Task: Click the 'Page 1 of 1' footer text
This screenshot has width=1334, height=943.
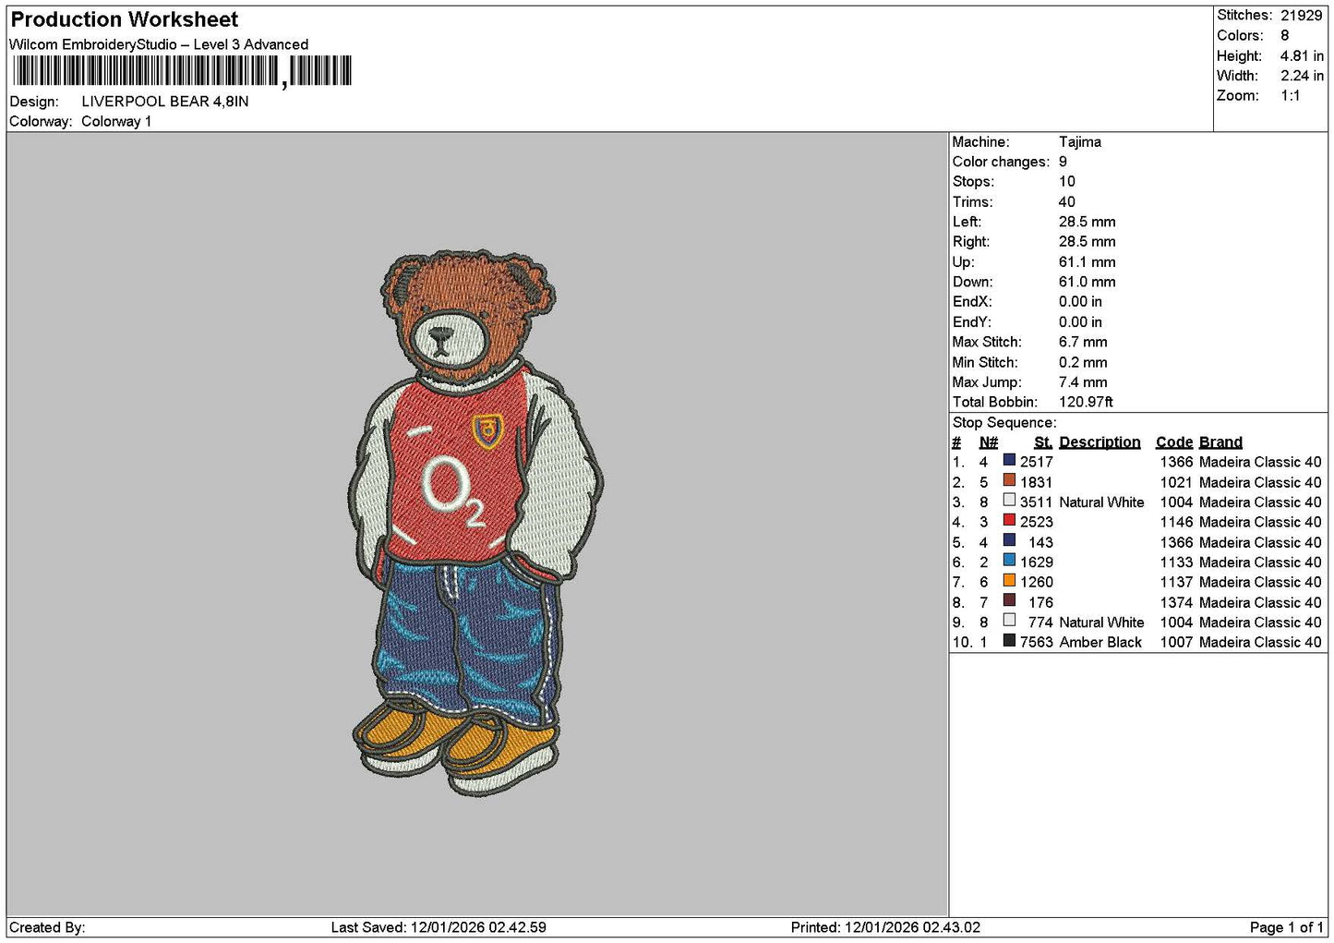Action: click(1286, 927)
